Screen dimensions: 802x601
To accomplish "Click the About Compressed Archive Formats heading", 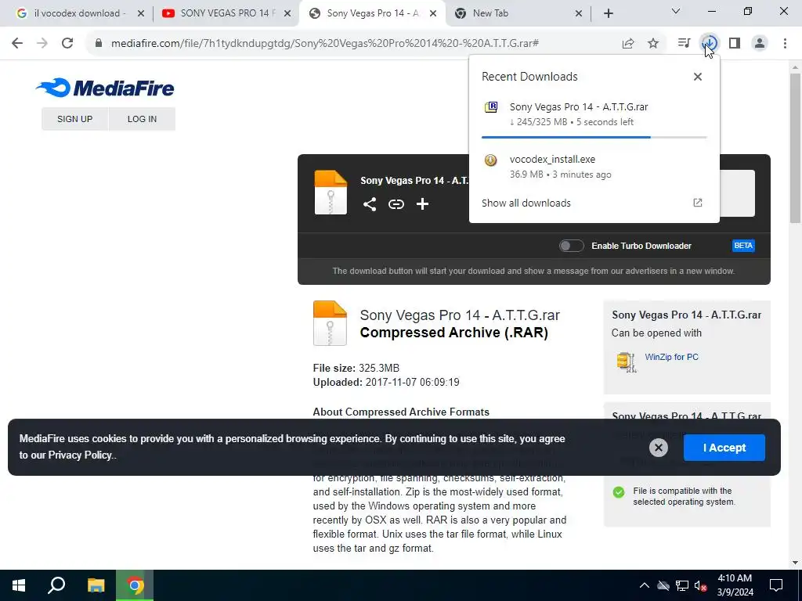I will click(401, 412).
